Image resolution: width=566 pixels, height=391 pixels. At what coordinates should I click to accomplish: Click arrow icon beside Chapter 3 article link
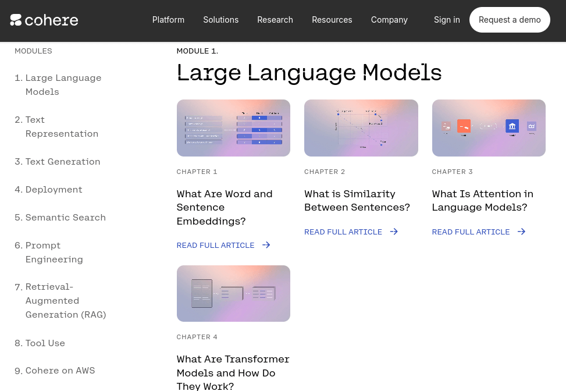click(x=521, y=232)
